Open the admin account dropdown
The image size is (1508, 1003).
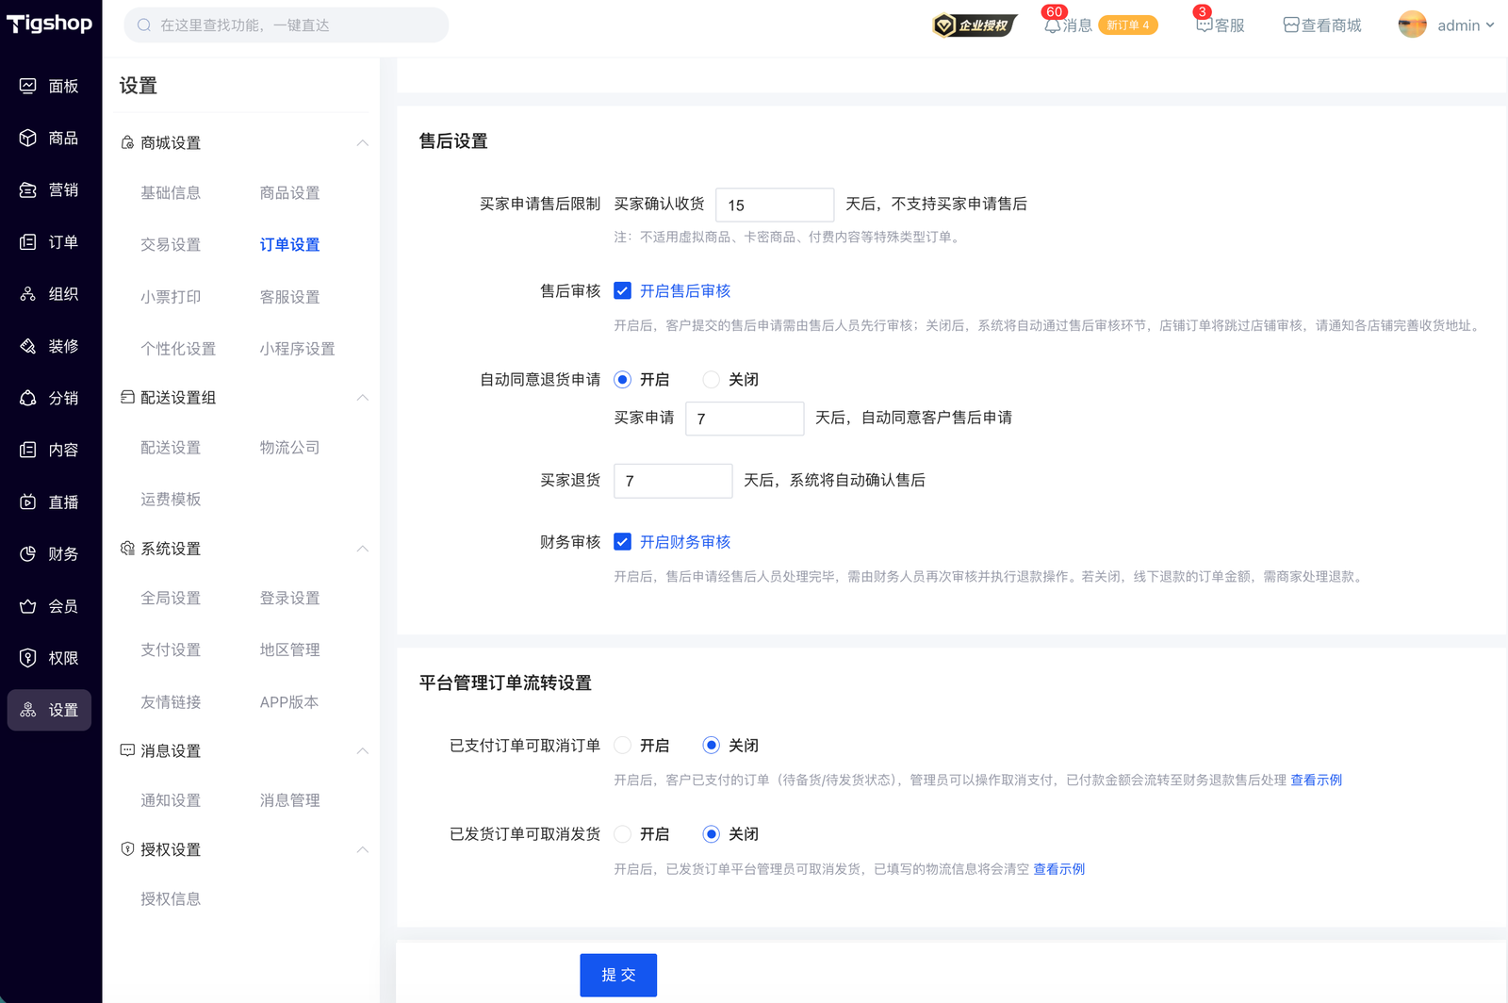(1447, 25)
